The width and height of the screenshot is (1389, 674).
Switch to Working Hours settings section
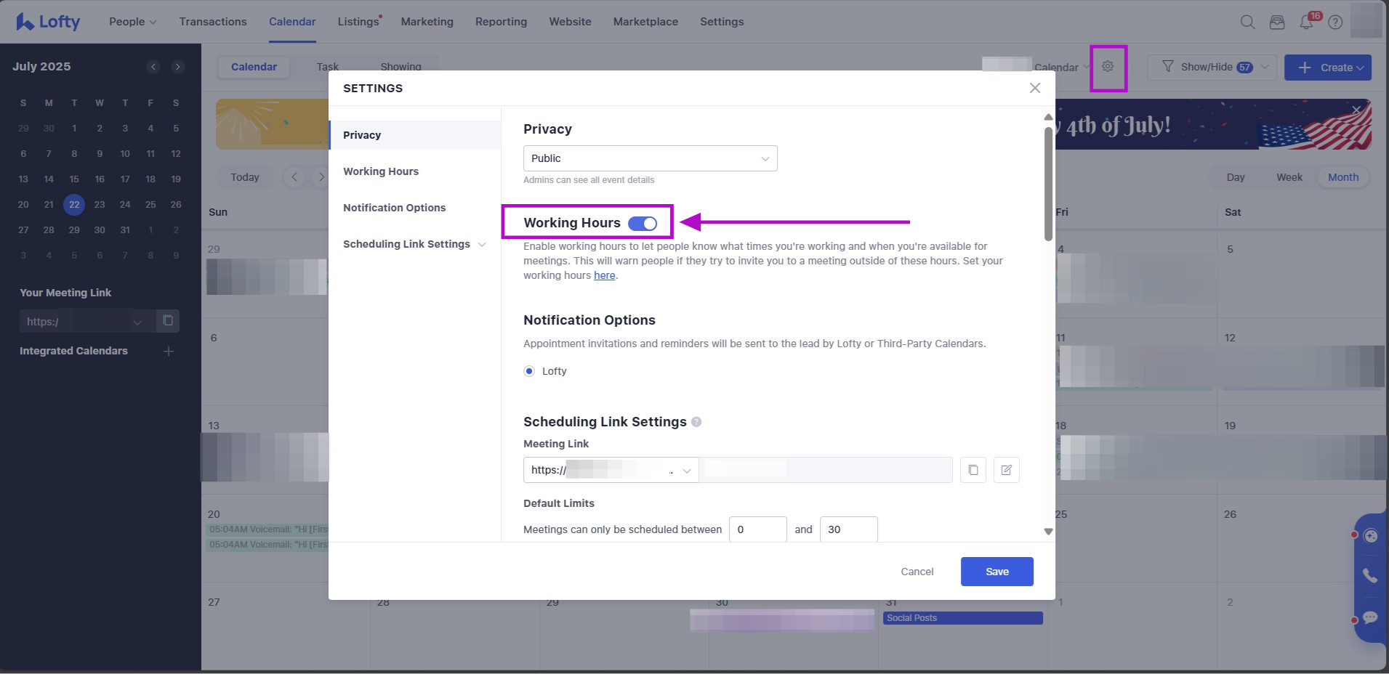(381, 171)
